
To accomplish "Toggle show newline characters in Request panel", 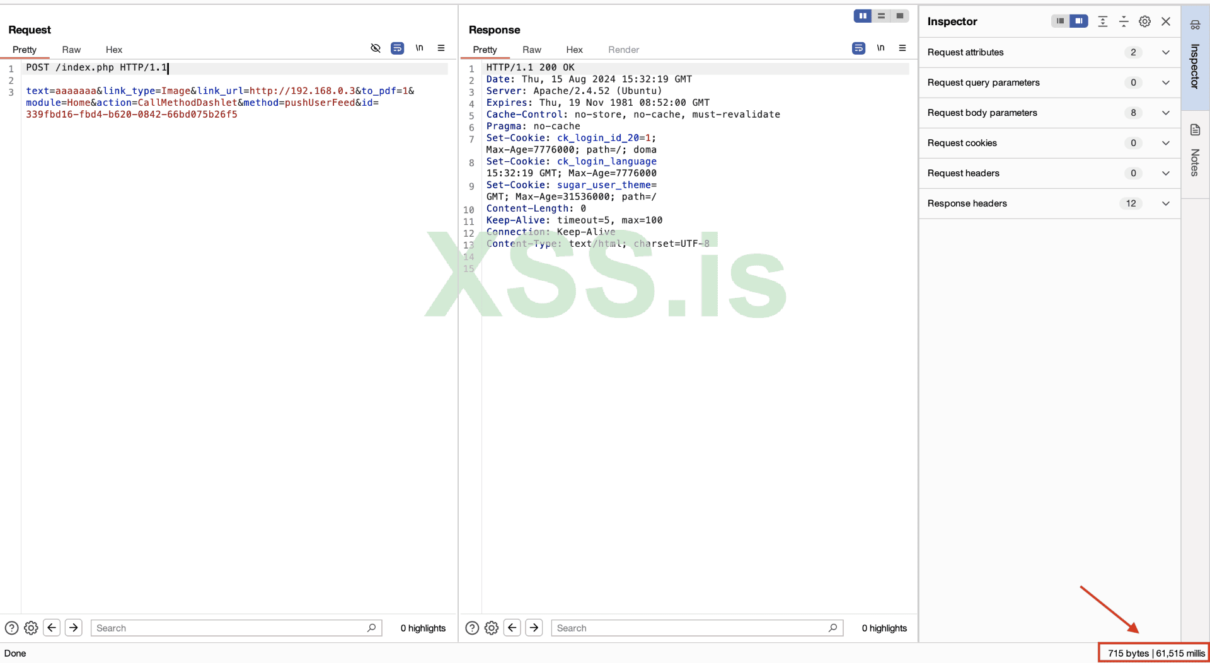I will point(419,48).
